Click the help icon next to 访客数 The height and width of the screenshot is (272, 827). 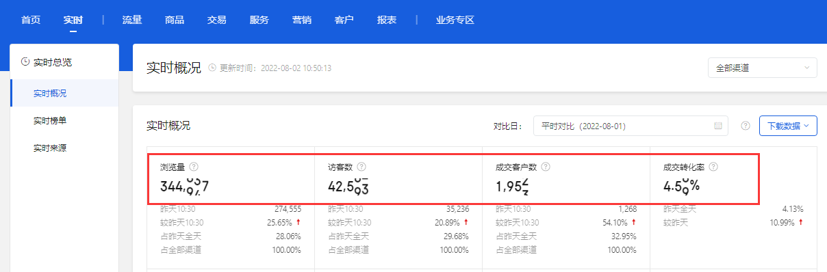[361, 167]
